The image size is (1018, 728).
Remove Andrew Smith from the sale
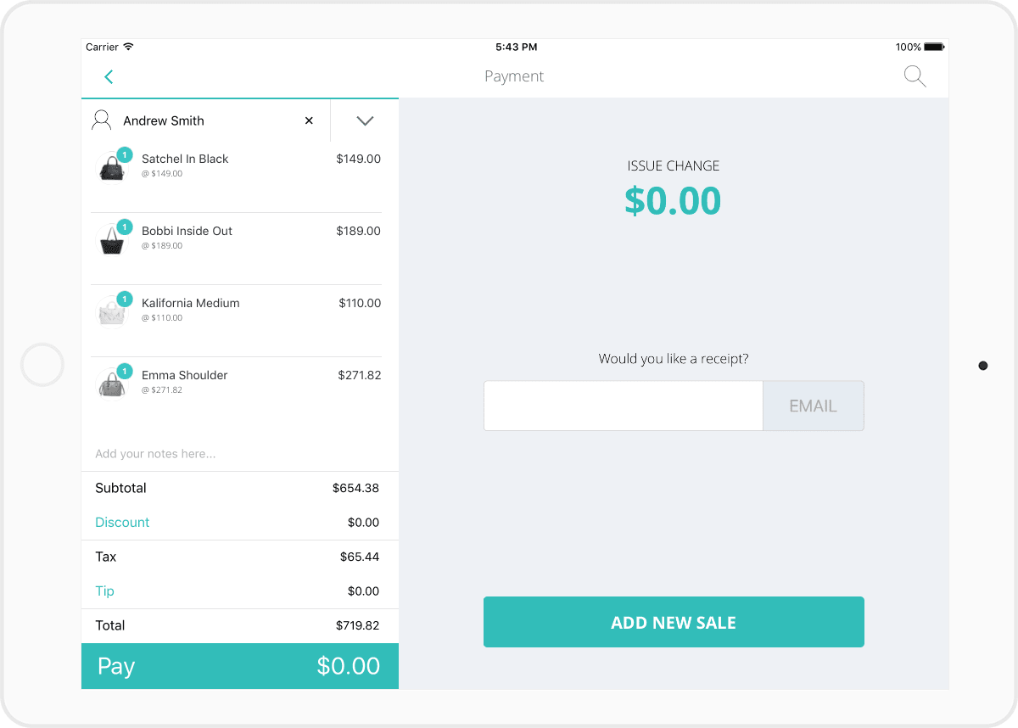(309, 120)
